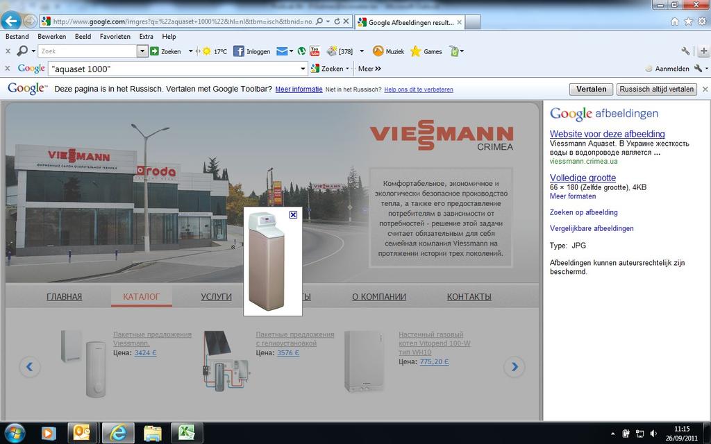Click the Google logo on the Google toolbar
This screenshot has width=711, height=444.
click(31, 69)
